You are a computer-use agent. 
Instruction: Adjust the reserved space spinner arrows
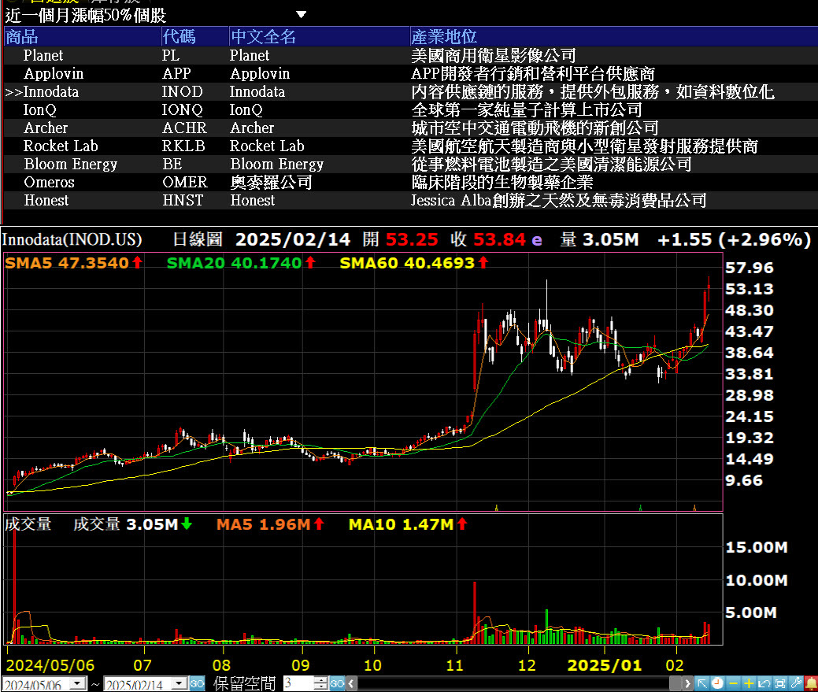[x=320, y=684]
